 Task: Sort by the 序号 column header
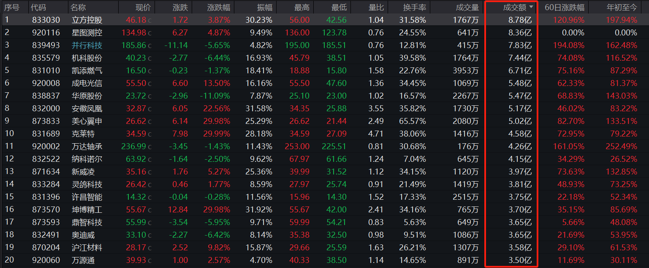tap(12, 7)
